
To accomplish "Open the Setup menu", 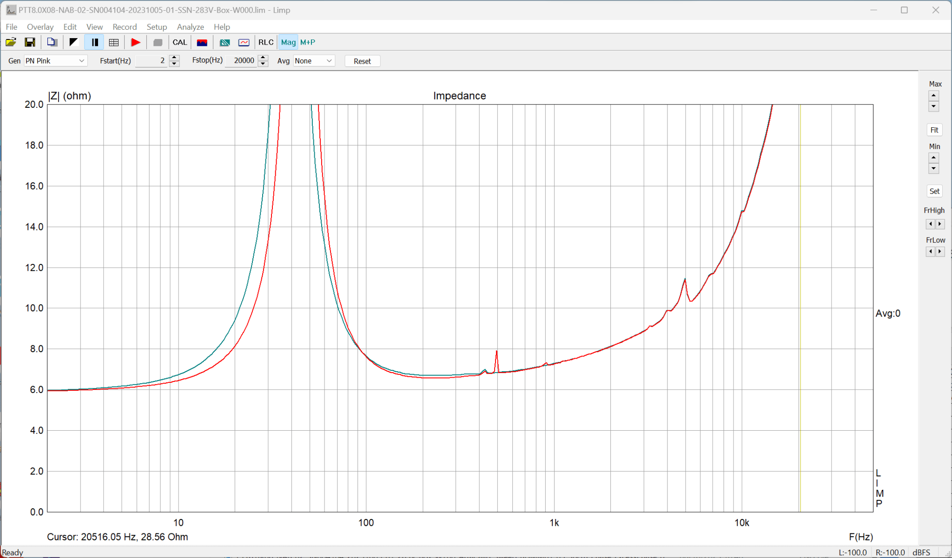I will (x=157, y=27).
